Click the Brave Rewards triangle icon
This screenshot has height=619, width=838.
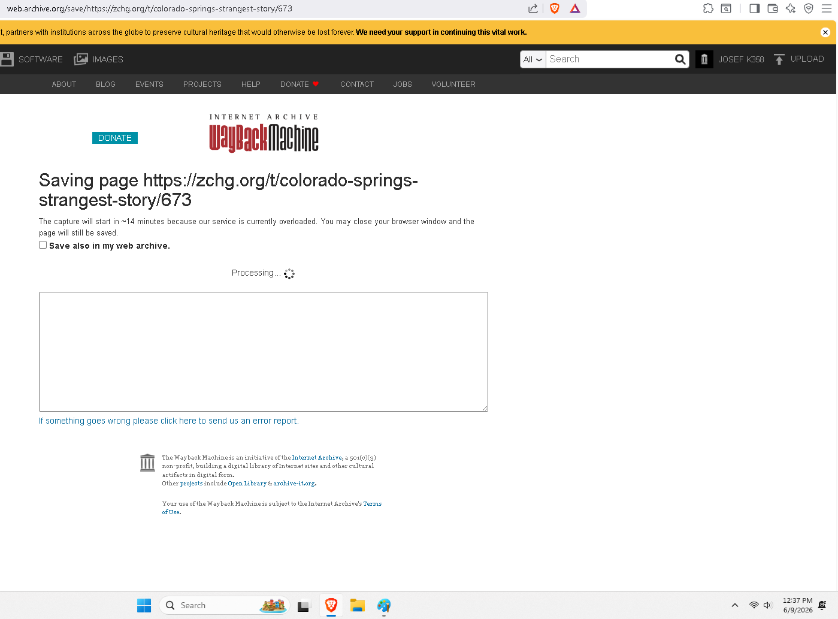click(575, 8)
